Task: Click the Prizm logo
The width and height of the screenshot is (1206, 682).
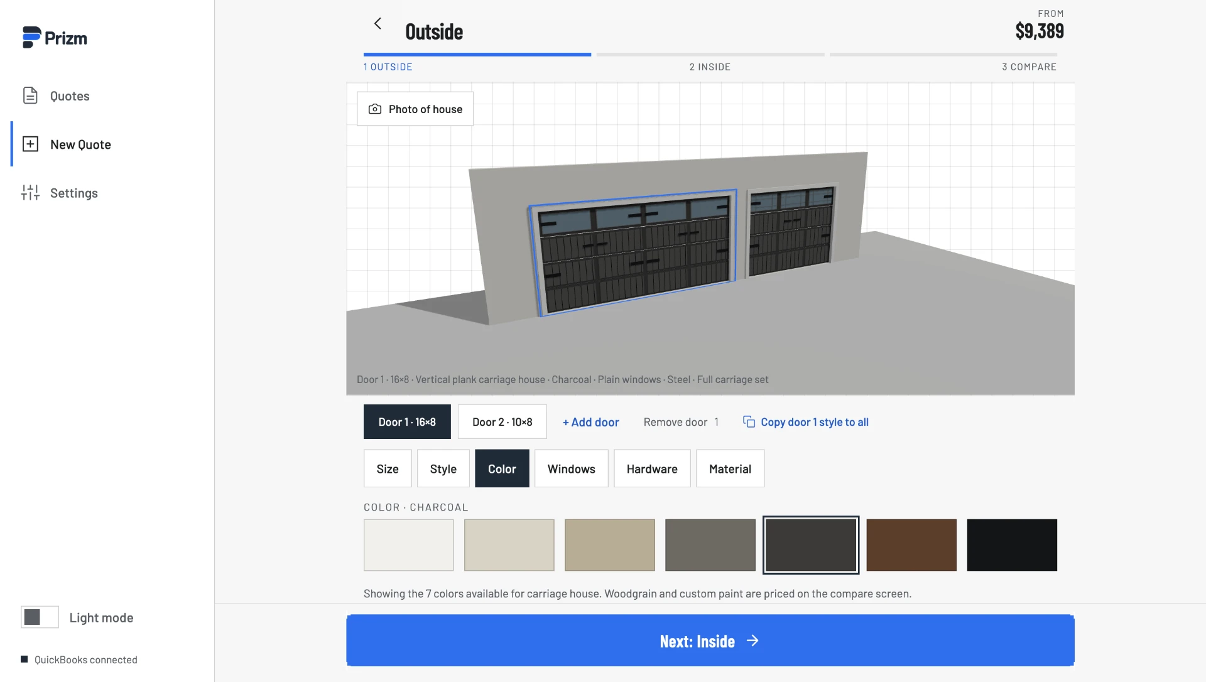Action: click(x=55, y=38)
